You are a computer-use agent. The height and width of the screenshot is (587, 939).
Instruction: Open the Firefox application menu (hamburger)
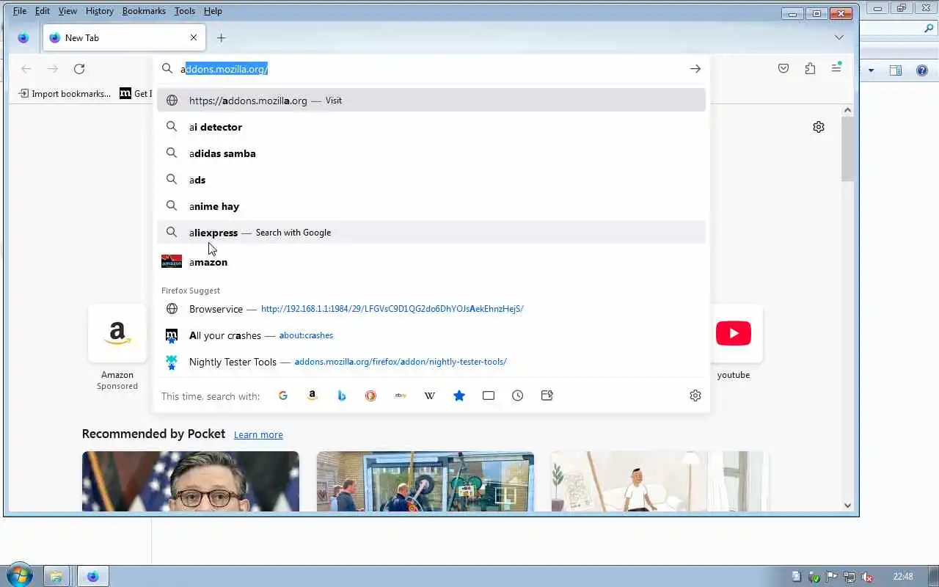(x=836, y=68)
